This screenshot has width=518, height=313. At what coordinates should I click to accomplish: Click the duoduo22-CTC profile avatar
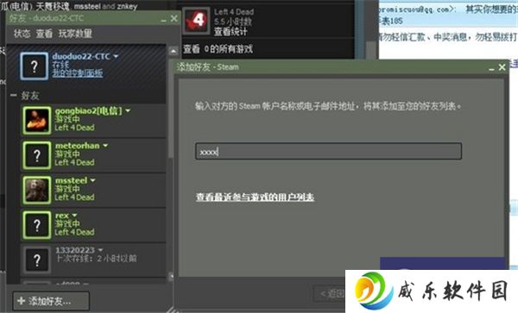point(34,66)
